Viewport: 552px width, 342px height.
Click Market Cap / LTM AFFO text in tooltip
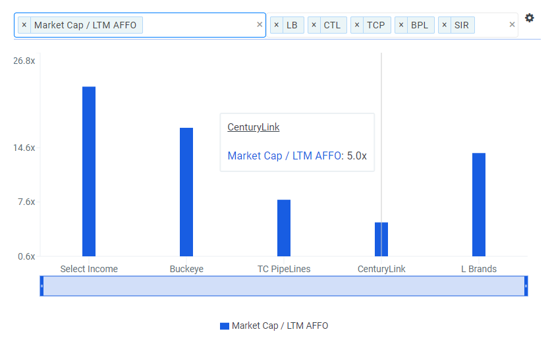click(x=285, y=156)
